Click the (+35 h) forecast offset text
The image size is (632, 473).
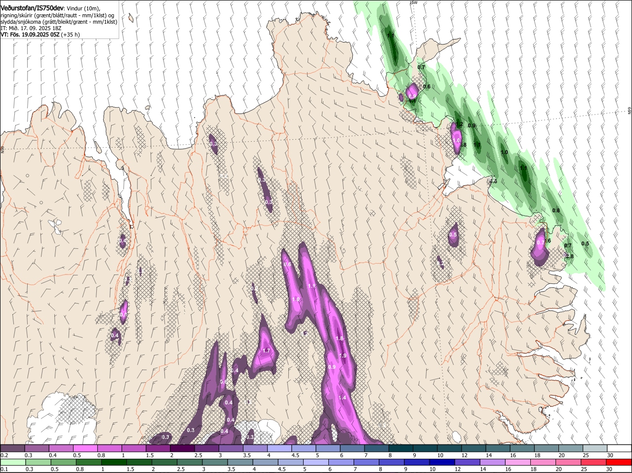(71, 35)
